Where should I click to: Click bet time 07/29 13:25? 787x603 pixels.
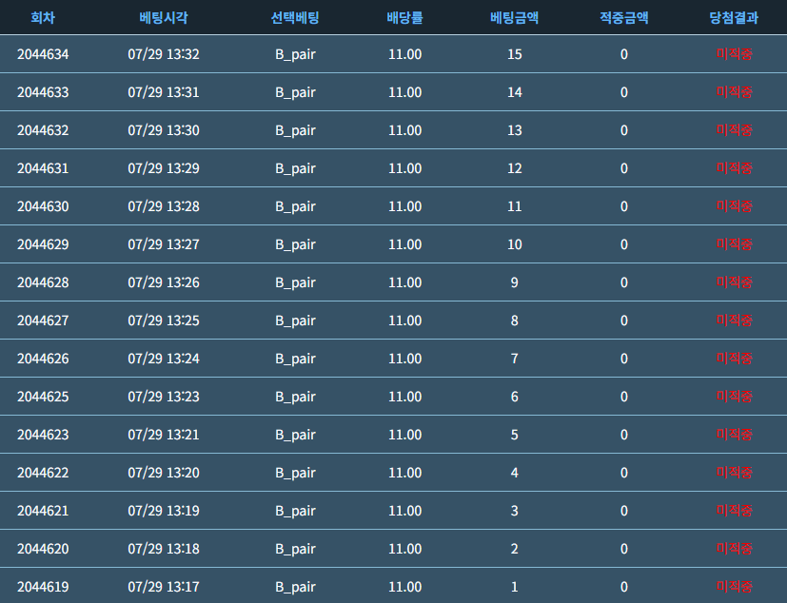click(164, 321)
